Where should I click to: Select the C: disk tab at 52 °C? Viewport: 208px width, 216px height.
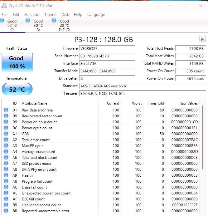(x=12, y=26)
